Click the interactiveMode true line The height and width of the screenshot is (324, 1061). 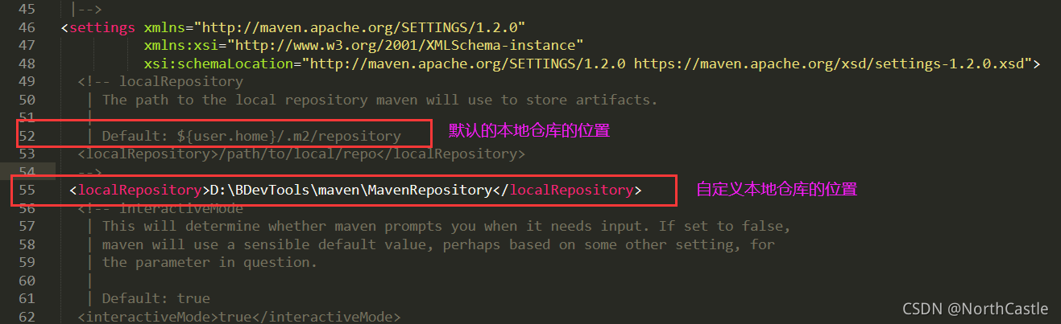click(239, 317)
